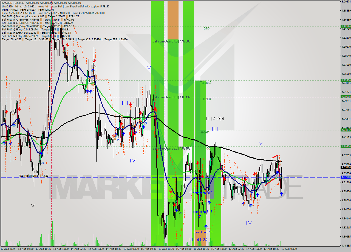Screen dimensions: 351x252
Task: Click the black 4.65100 current price tag
Action: (x=346, y=167)
